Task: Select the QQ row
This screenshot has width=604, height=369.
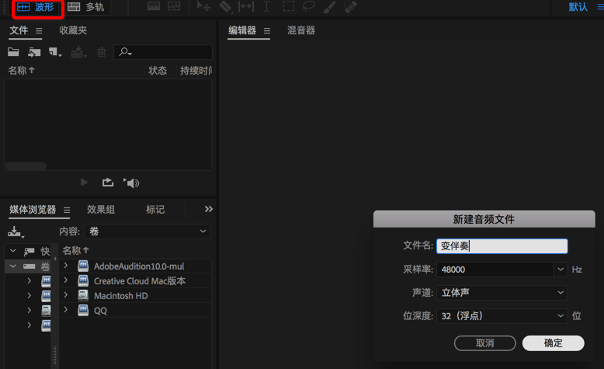Action: 135,310
